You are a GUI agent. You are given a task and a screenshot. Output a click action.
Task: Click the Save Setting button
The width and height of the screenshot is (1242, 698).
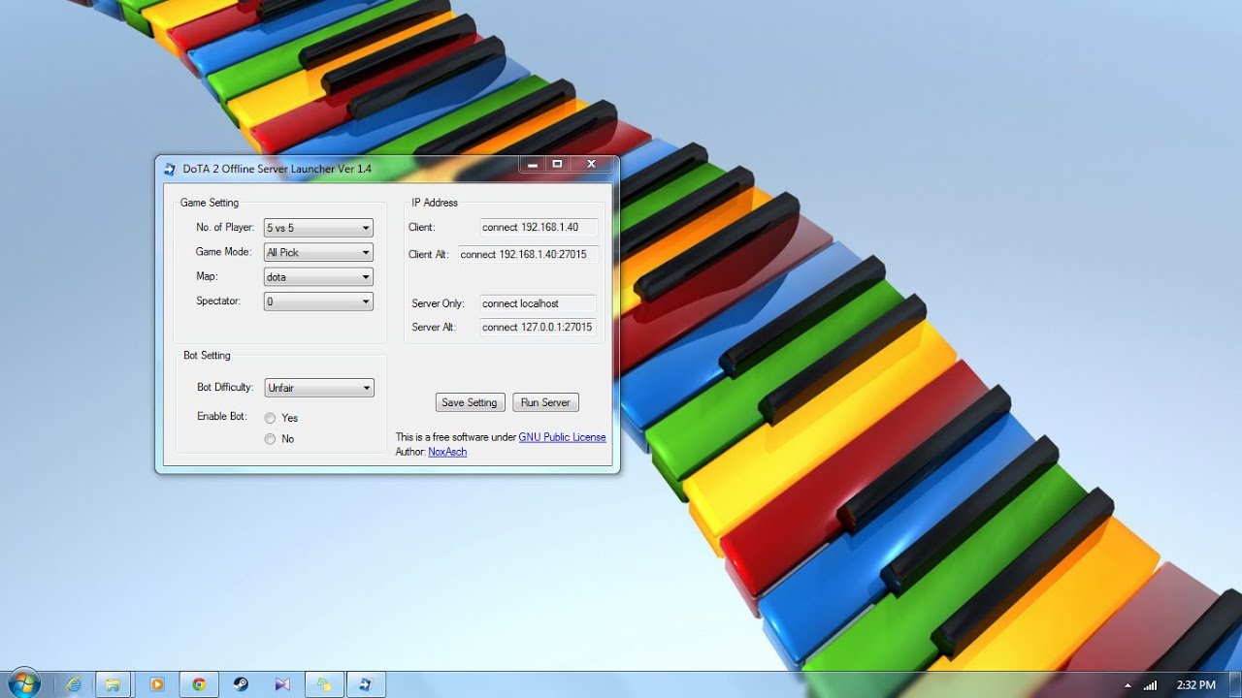470,402
